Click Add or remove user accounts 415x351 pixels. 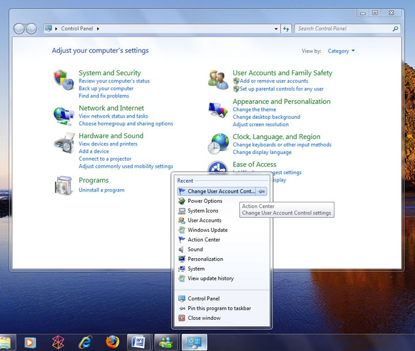[x=274, y=81]
